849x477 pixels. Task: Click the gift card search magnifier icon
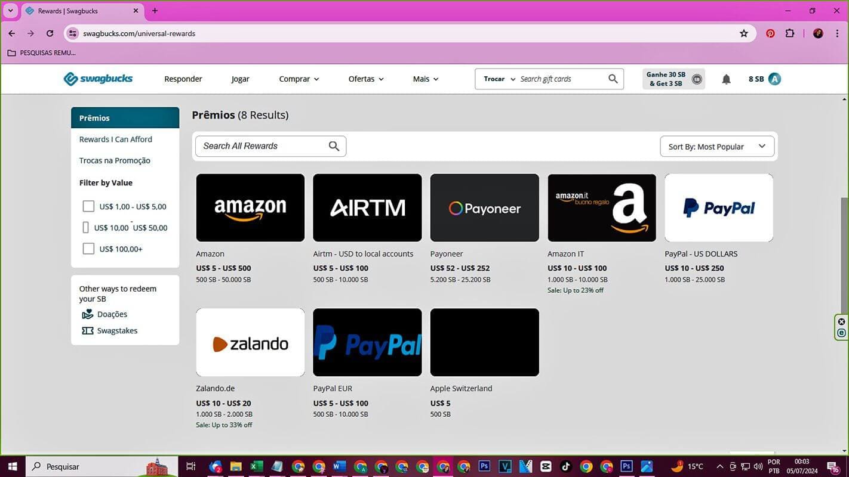coord(613,79)
